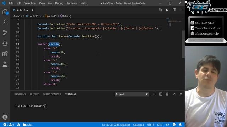Click Canal Fessor Bruno Facebook text
The image size is (227, 127).
click(x=208, y=28)
